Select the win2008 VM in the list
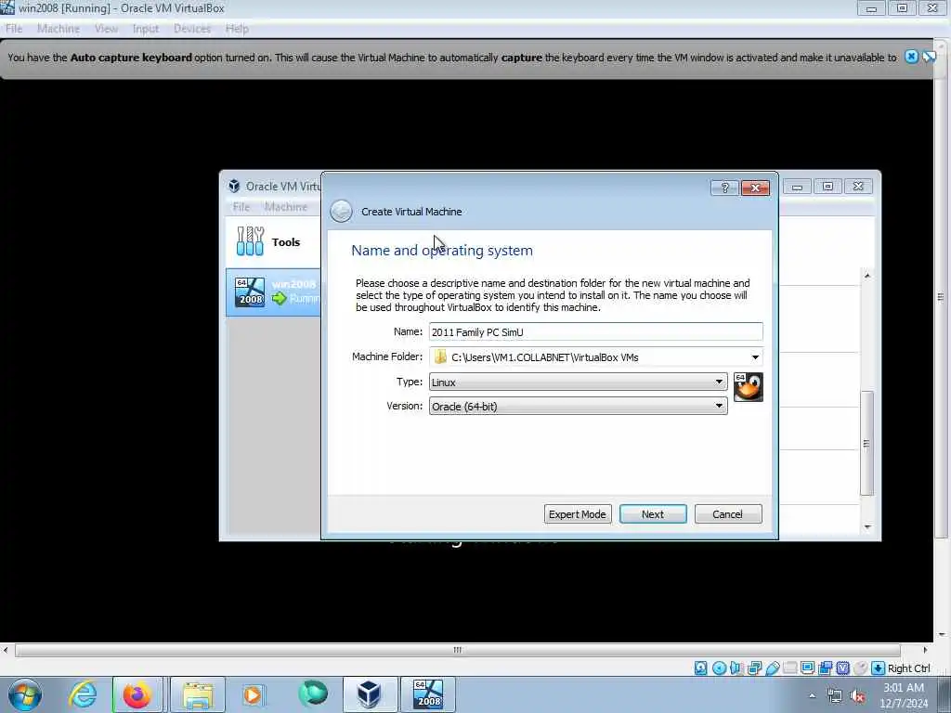Screen dimensions: 951x713 tap(273, 292)
